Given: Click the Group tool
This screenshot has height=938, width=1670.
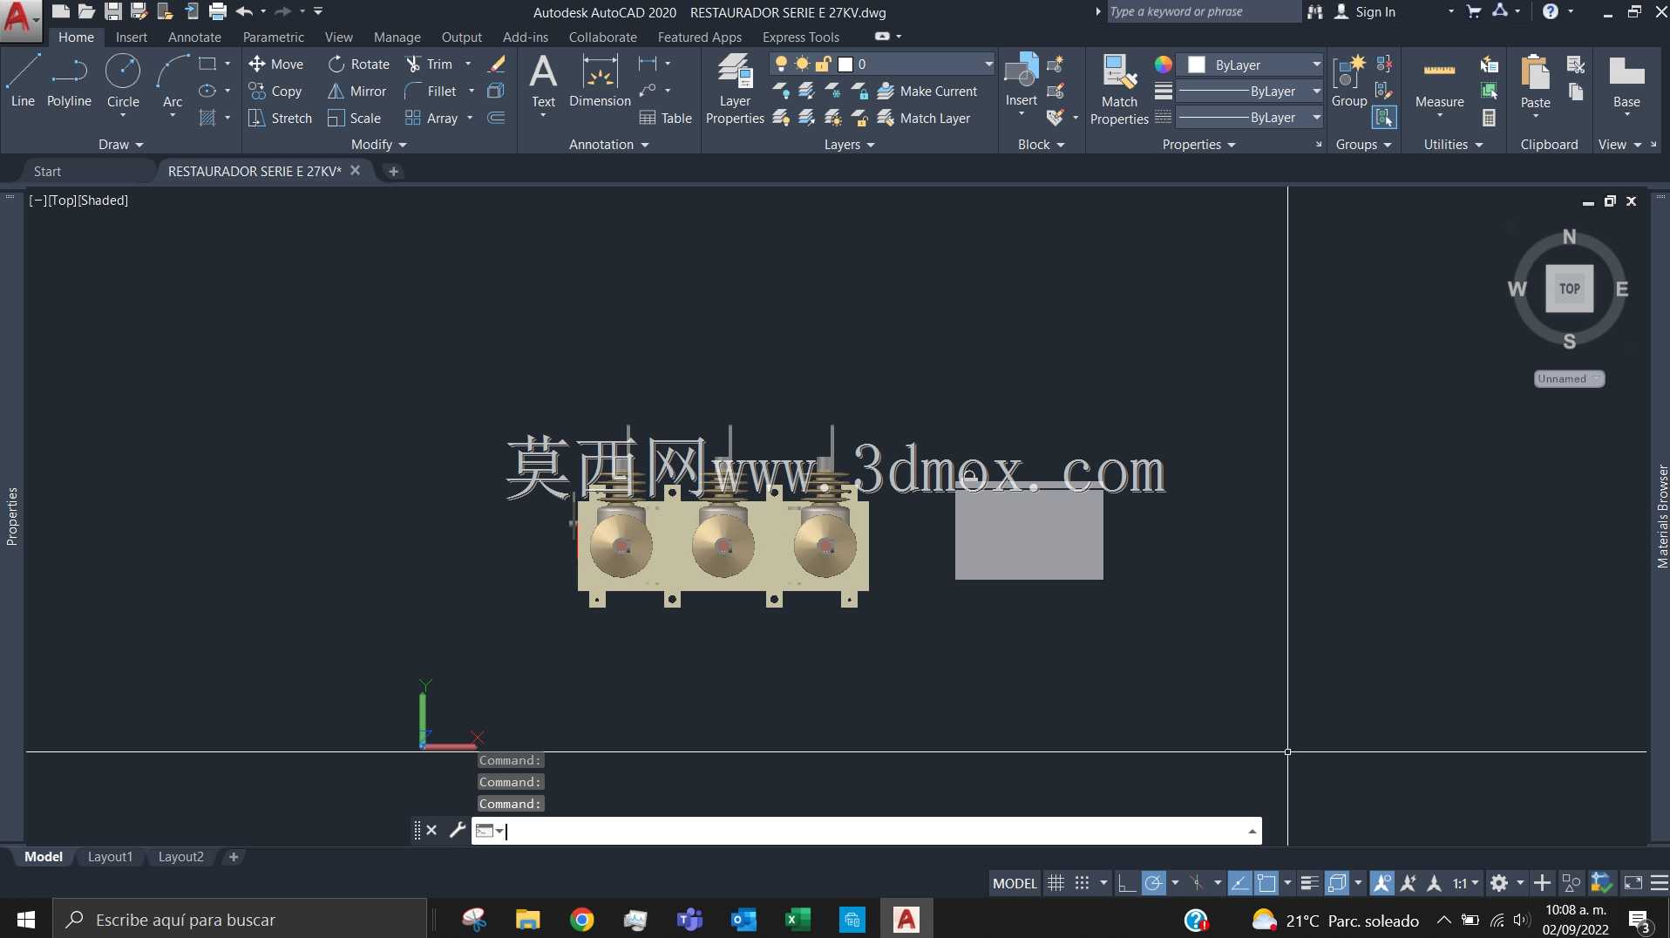Looking at the screenshot, I should (x=1349, y=80).
